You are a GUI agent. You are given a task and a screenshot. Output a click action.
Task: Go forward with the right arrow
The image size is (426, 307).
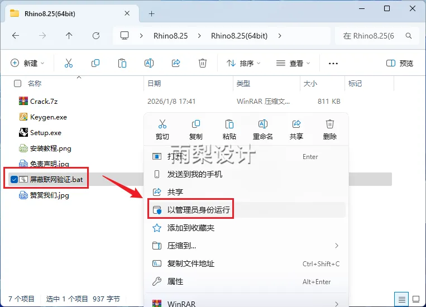tap(42, 36)
